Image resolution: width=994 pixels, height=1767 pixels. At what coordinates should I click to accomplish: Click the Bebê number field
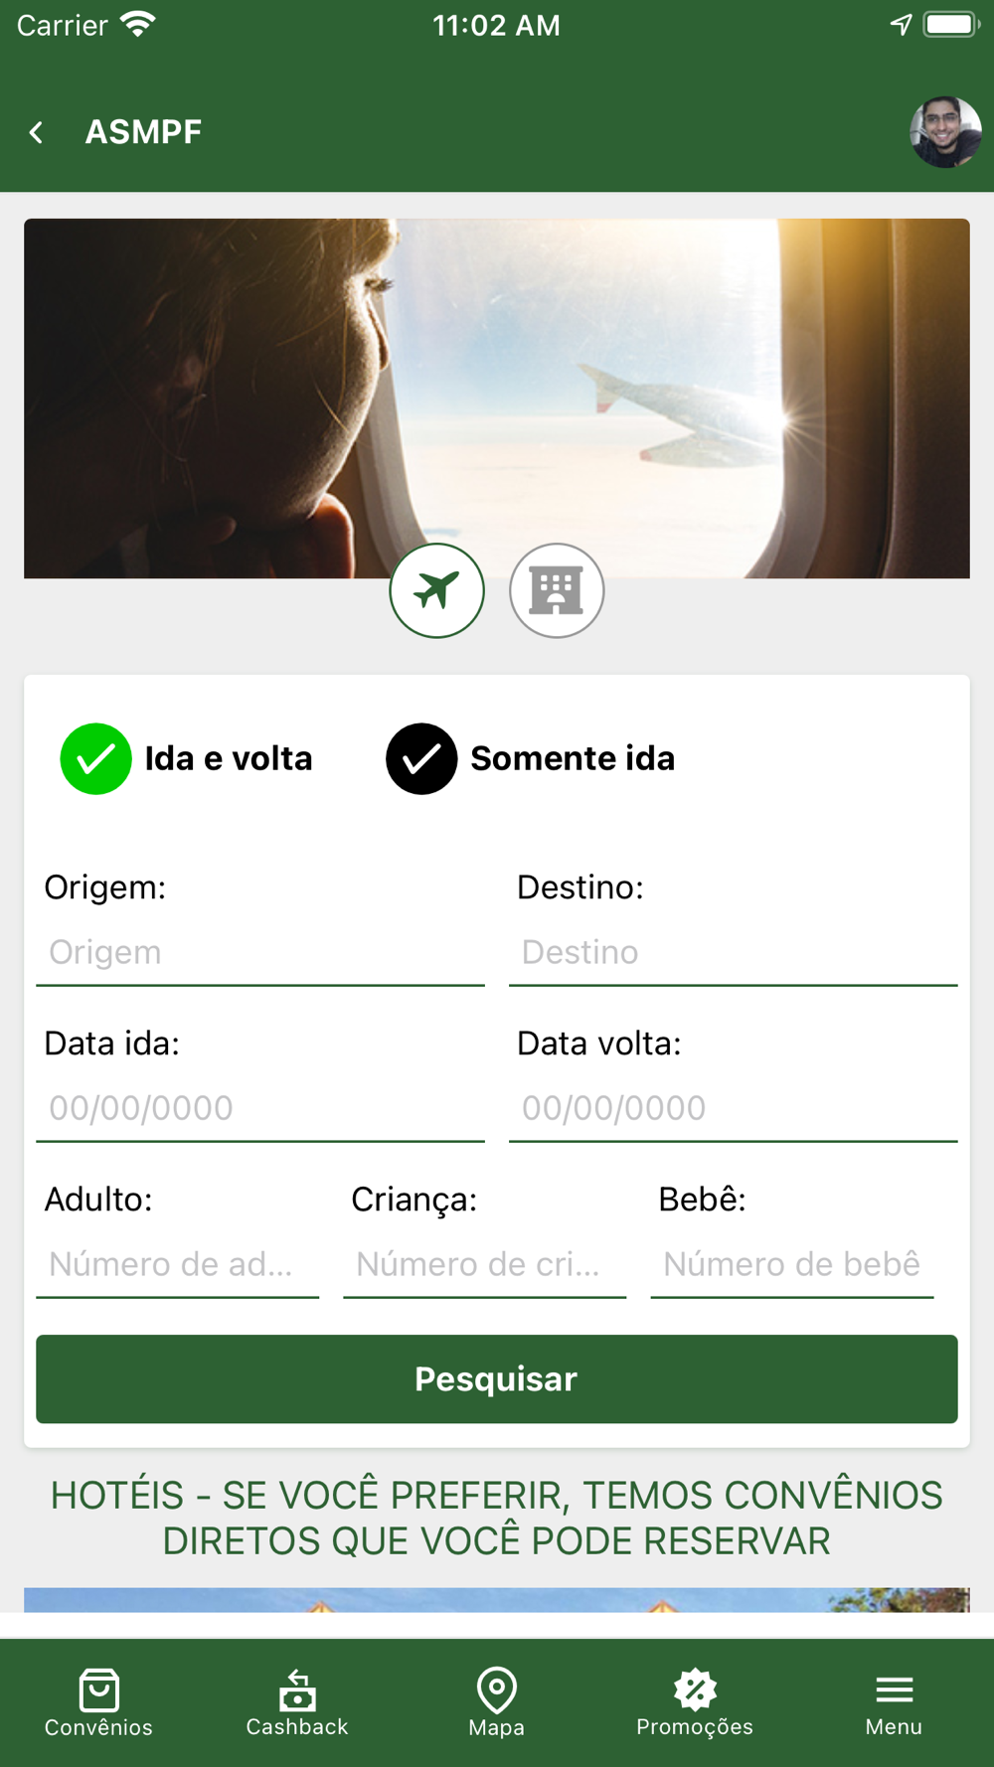(x=792, y=1264)
